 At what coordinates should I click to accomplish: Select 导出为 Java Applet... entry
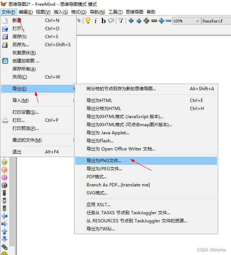pos(146,133)
